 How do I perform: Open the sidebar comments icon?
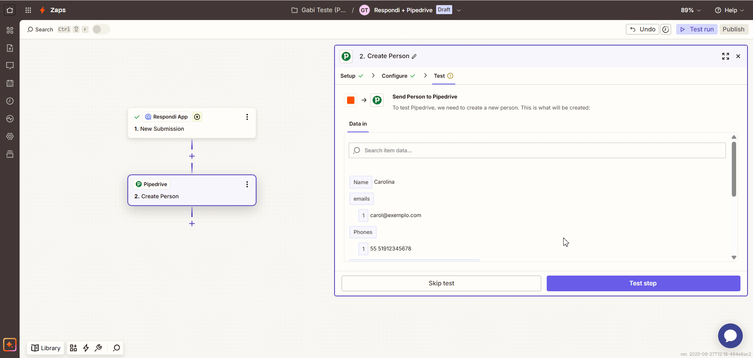click(10, 66)
